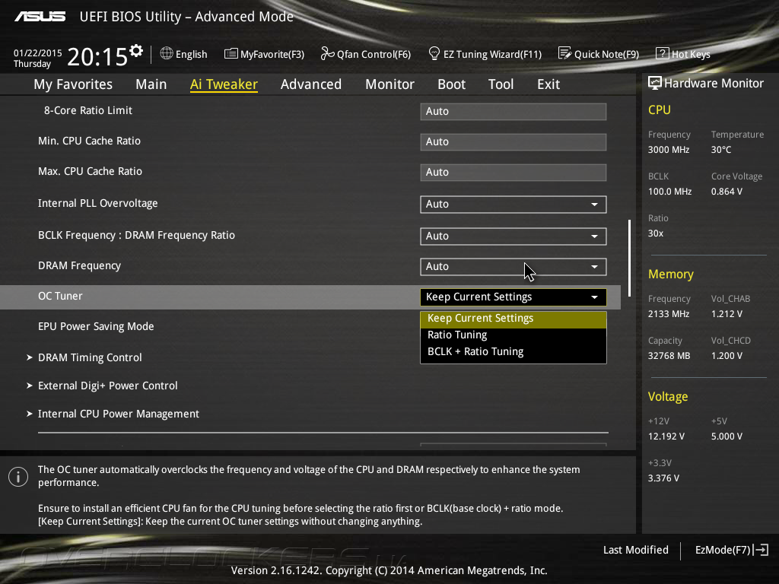Open DRAM Frequency dropdown
779x584 pixels.
coord(514,267)
